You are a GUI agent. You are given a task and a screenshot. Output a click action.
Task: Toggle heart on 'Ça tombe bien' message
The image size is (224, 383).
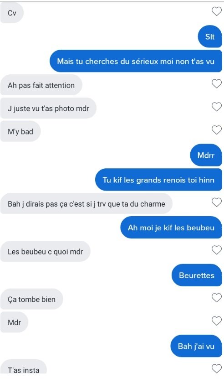point(216,298)
